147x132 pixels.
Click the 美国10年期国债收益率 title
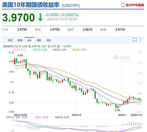[x=31, y=5]
